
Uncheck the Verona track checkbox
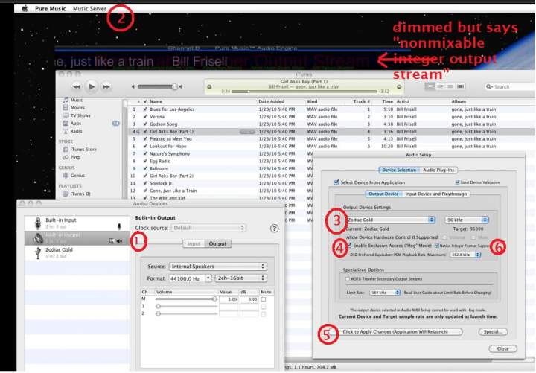point(145,117)
